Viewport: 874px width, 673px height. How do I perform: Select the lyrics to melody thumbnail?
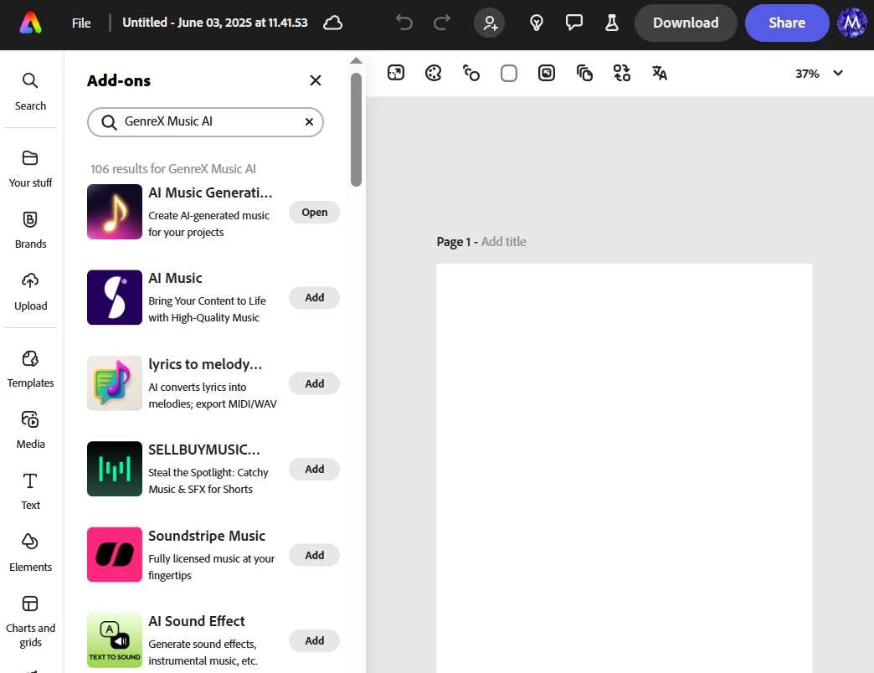tap(115, 383)
